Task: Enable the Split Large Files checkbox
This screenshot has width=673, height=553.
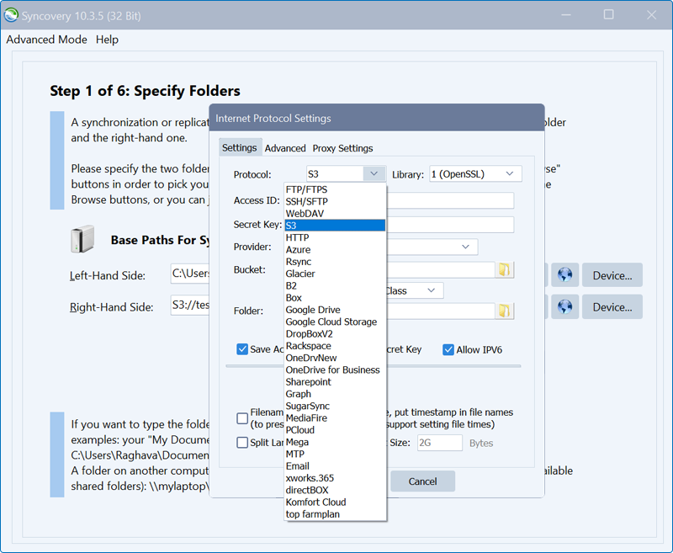Action: 242,442
